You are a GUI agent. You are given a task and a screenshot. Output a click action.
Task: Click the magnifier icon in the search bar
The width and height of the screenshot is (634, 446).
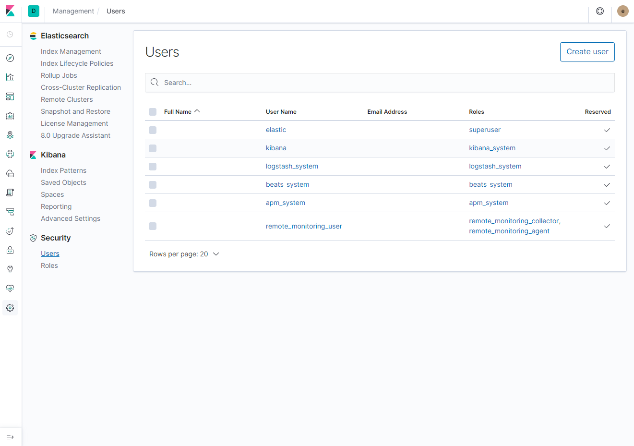[155, 83]
